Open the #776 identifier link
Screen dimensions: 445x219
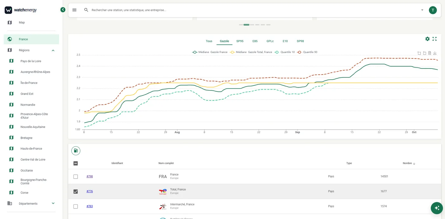point(90,191)
